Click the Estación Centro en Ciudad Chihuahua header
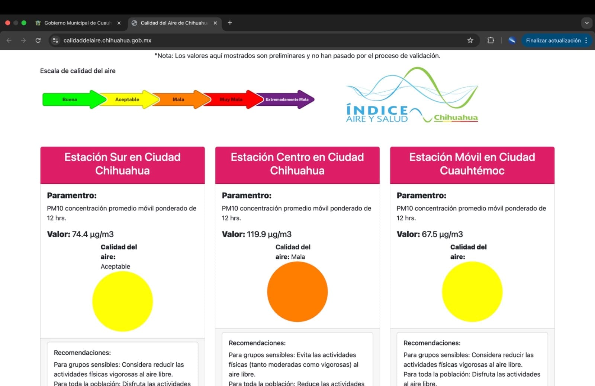 pos(297,164)
